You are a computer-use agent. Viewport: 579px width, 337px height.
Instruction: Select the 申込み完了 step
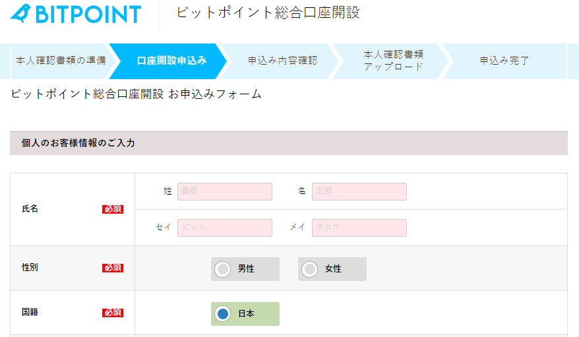504,61
